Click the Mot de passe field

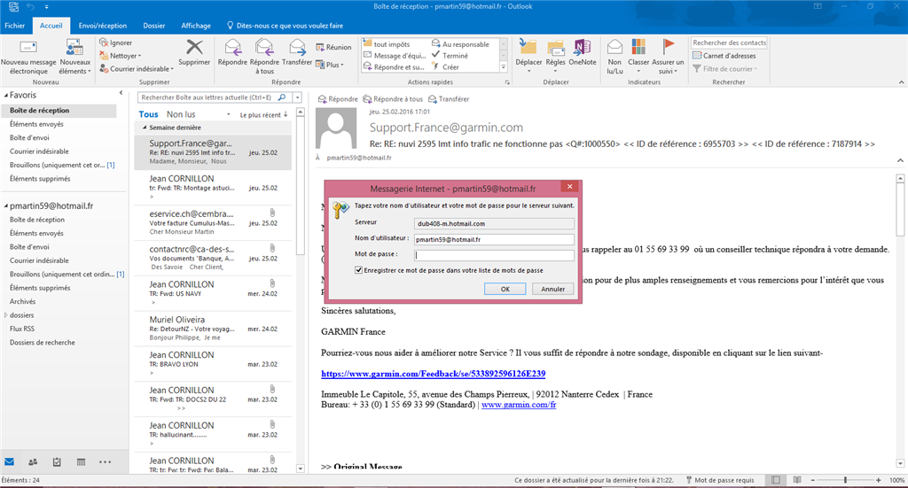(x=494, y=255)
